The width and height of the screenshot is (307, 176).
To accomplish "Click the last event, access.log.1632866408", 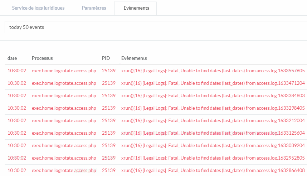I will point(213,171).
